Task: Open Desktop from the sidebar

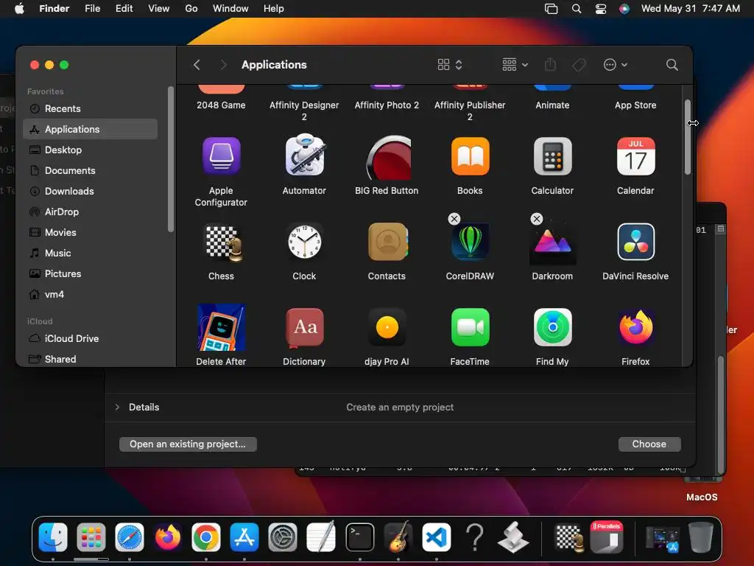Action: (91, 150)
